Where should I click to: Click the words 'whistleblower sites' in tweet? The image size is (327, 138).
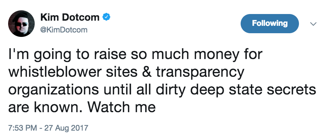click(x=73, y=72)
